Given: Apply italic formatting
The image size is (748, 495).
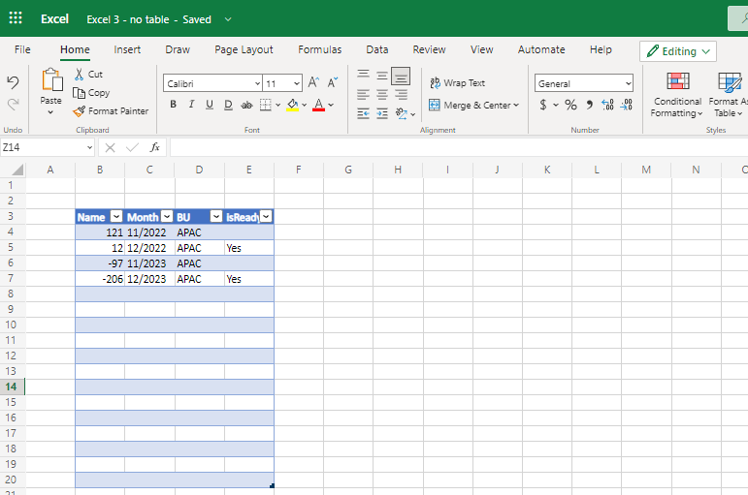Looking at the screenshot, I should click(x=191, y=105).
